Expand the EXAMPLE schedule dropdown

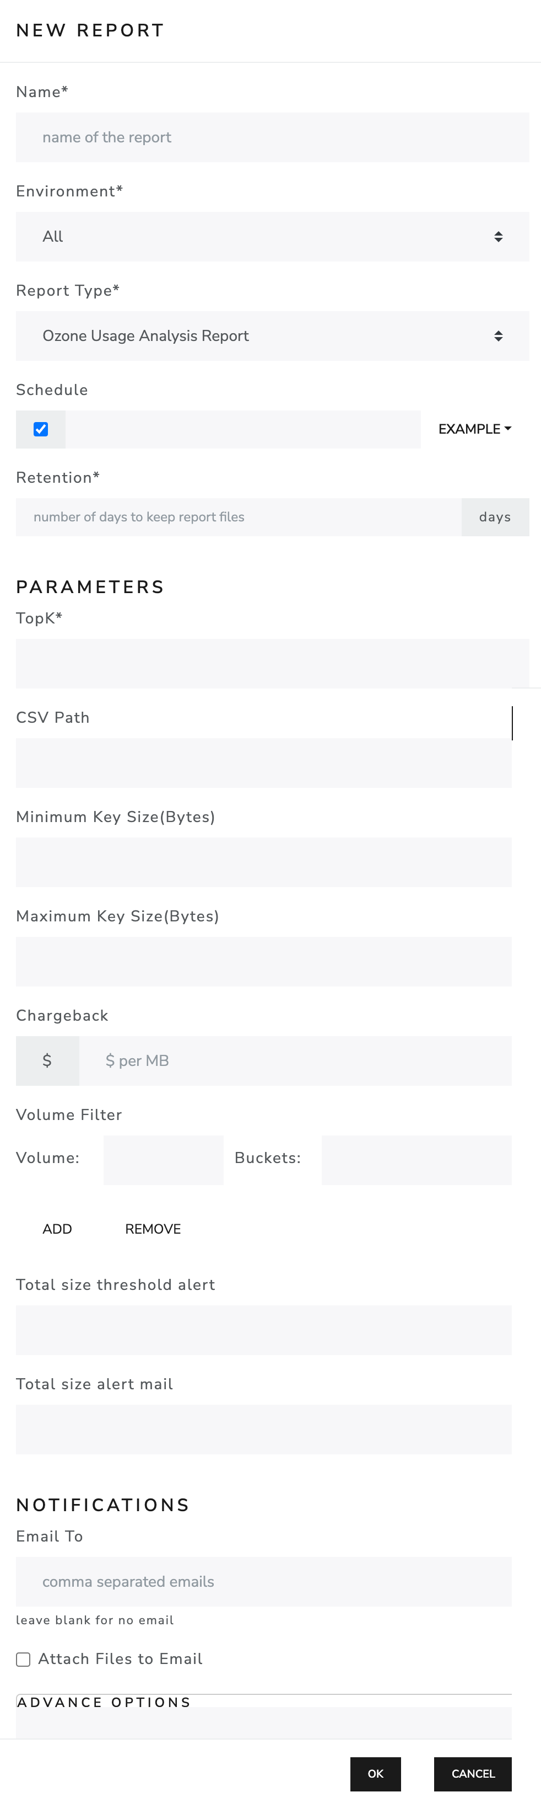pyautogui.click(x=474, y=430)
